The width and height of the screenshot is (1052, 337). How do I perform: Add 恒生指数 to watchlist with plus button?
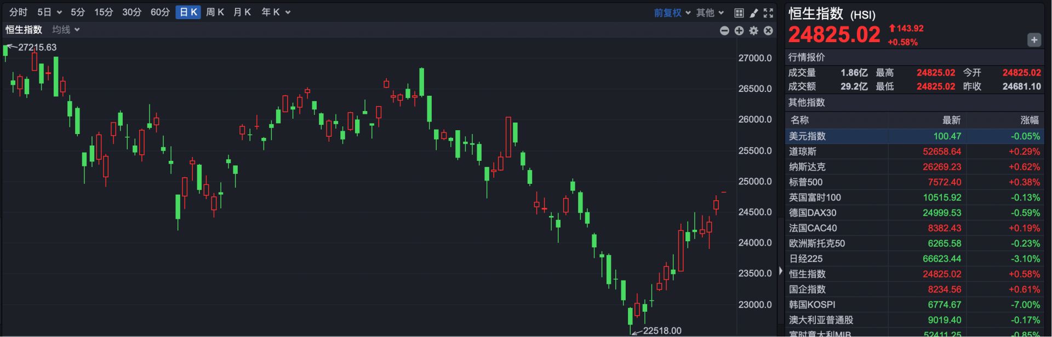(x=1034, y=40)
